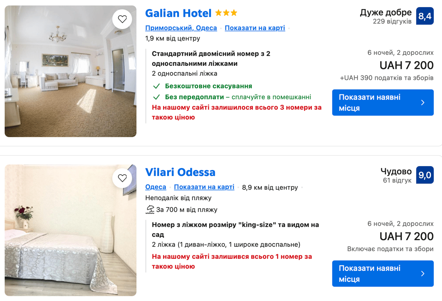The image size is (442, 301).
Task: Save Galian Hotel to favorites with heart icon
Action: [122, 19]
